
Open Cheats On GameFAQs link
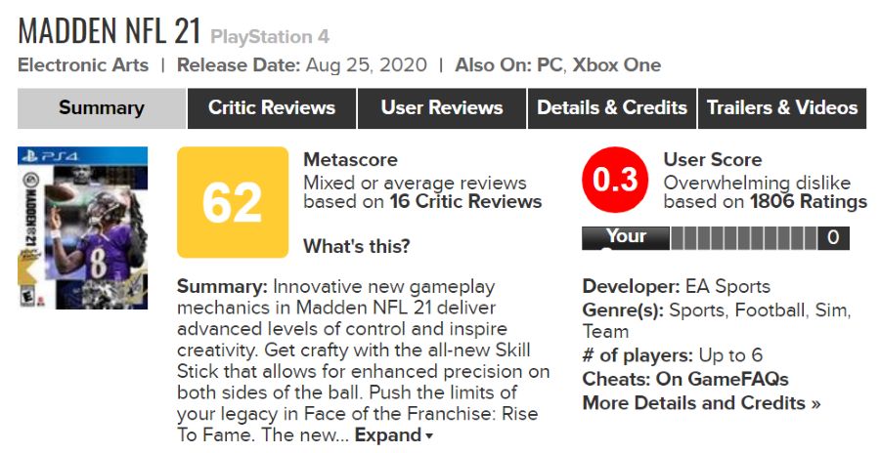(723, 379)
